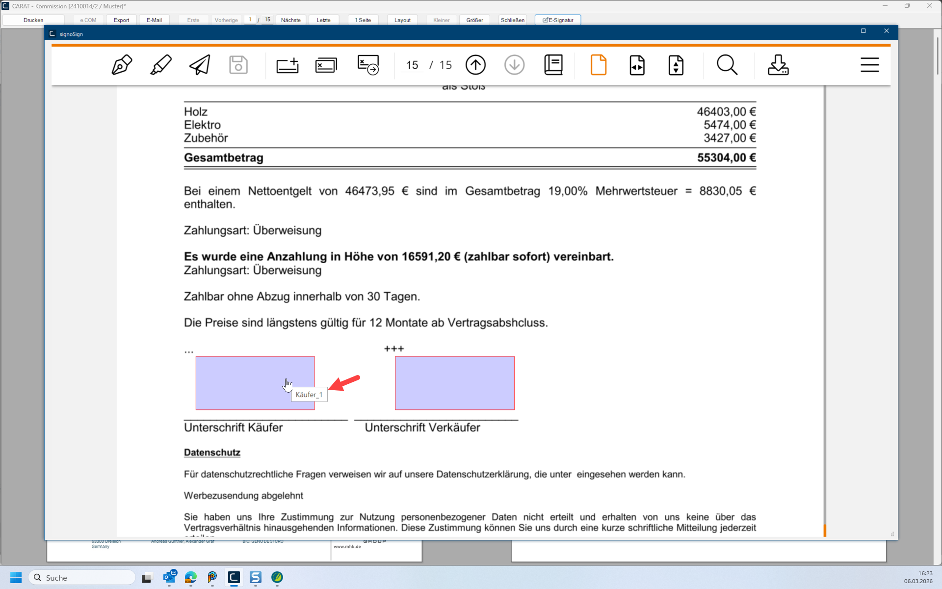
Task: Open the hamburger menu
Action: pyautogui.click(x=869, y=65)
